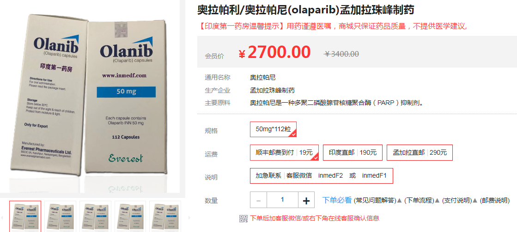Viewport: 517px width, 232px height.
Task: Click the thumbnail carousel right arrow
Action: pyautogui.click(x=189, y=218)
